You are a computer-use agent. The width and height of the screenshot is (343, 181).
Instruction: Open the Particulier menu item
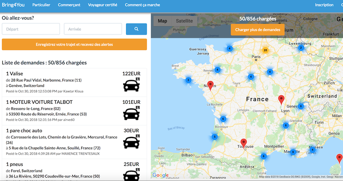(x=41, y=5)
